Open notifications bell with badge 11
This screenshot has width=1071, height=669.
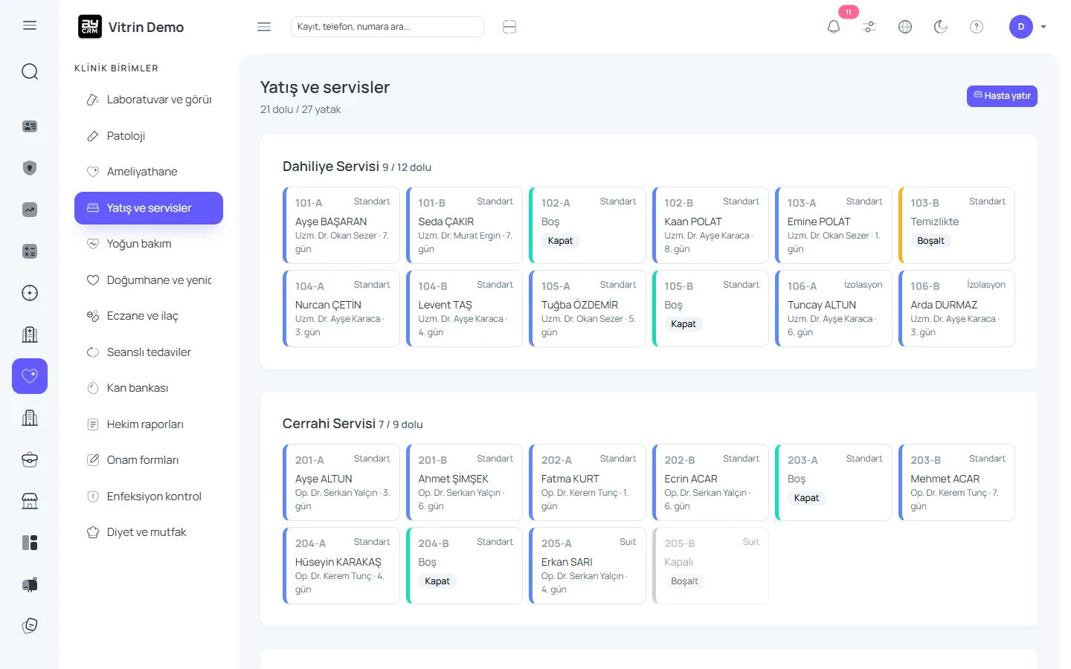(x=834, y=27)
